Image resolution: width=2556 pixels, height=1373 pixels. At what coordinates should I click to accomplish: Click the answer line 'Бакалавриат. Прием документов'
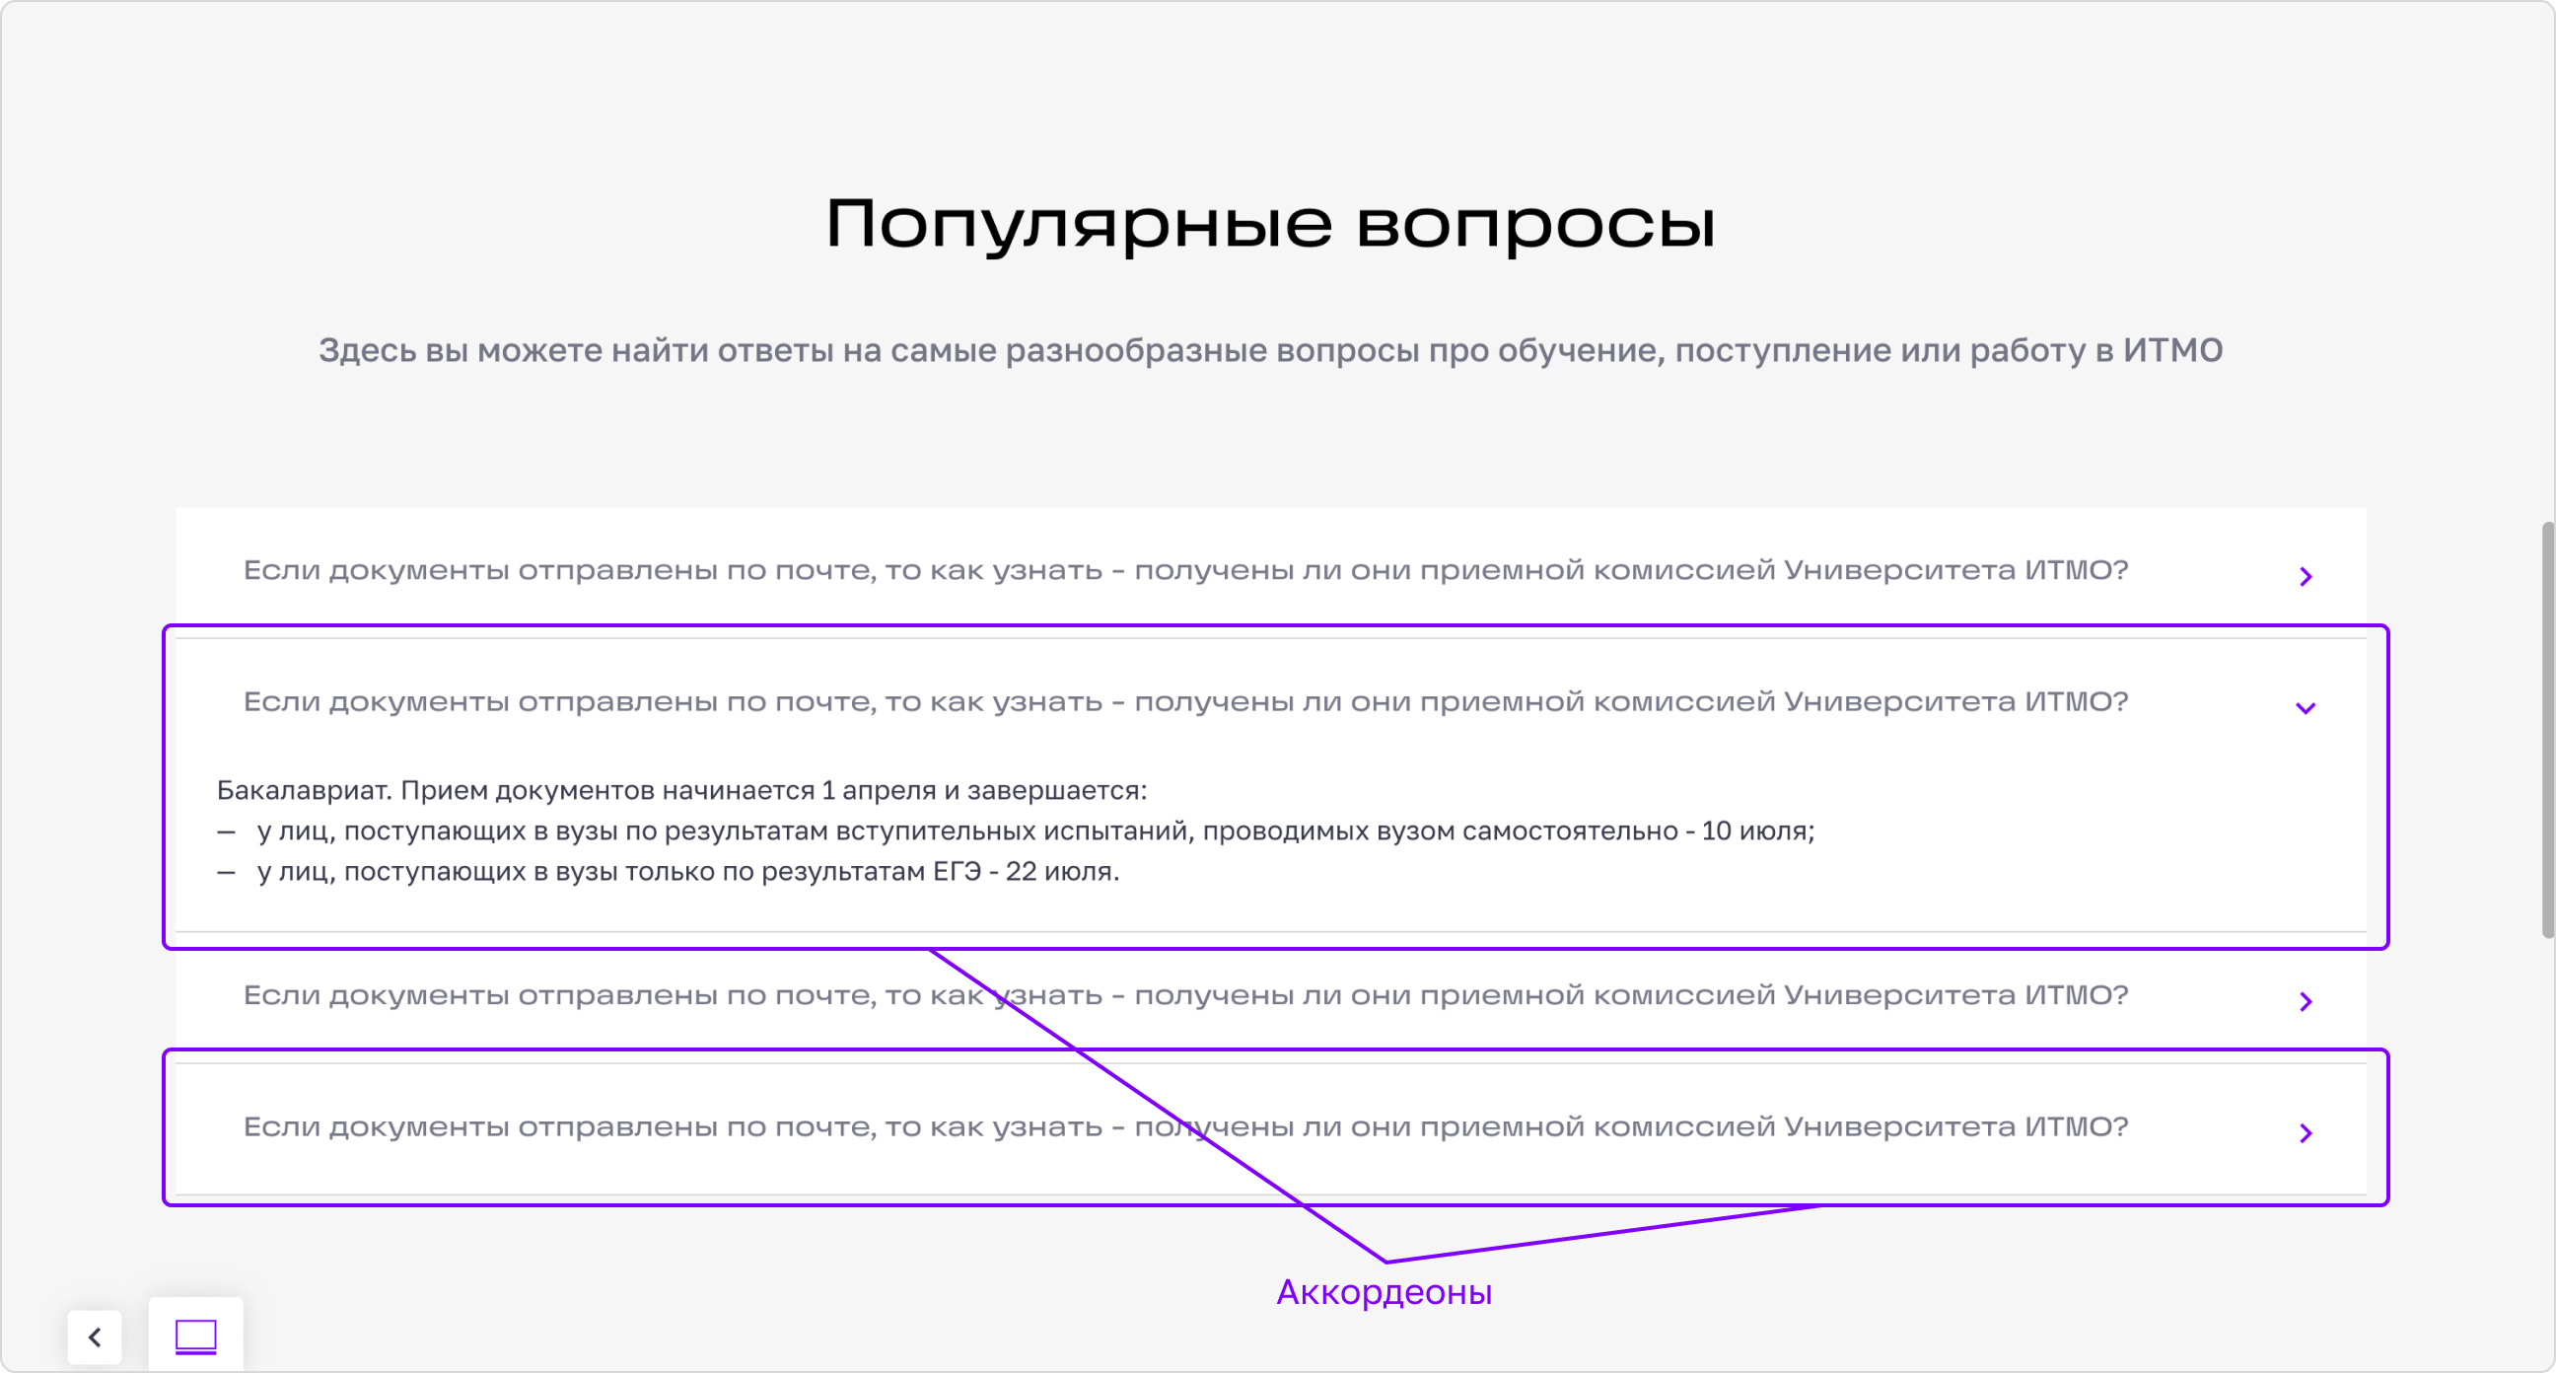[681, 790]
